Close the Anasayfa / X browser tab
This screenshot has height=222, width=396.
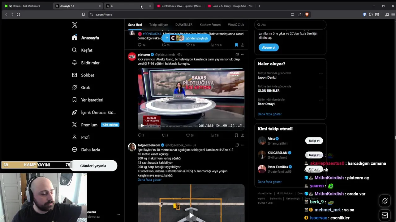coord(100,6)
